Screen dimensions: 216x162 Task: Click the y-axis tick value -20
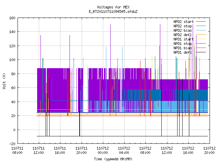pos(12,144)
